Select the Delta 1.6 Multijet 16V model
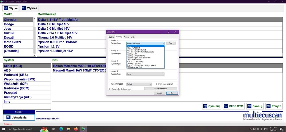The height and width of the screenshot is (132, 286). pyautogui.click(x=160, y=24)
